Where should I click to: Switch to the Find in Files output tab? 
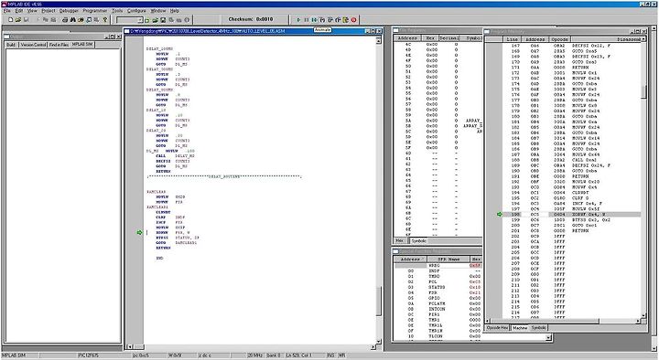(x=59, y=45)
